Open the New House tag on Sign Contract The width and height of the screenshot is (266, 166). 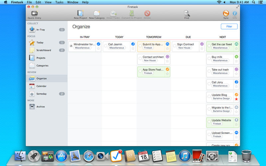pyautogui.click(x=184, y=48)
